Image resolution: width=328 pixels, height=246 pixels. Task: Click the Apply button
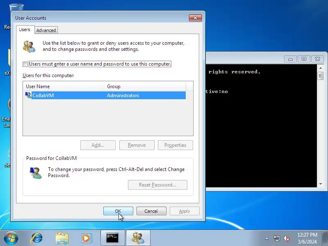click(x=184, y=211)
